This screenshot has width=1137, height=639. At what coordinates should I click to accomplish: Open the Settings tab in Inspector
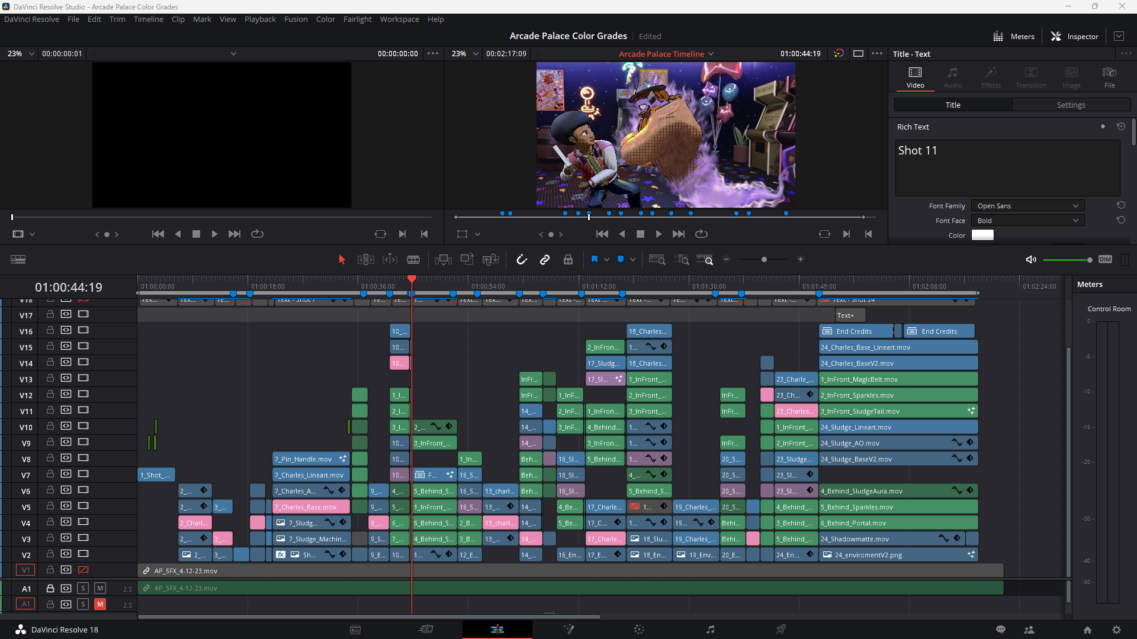[x=1071, y=105]
